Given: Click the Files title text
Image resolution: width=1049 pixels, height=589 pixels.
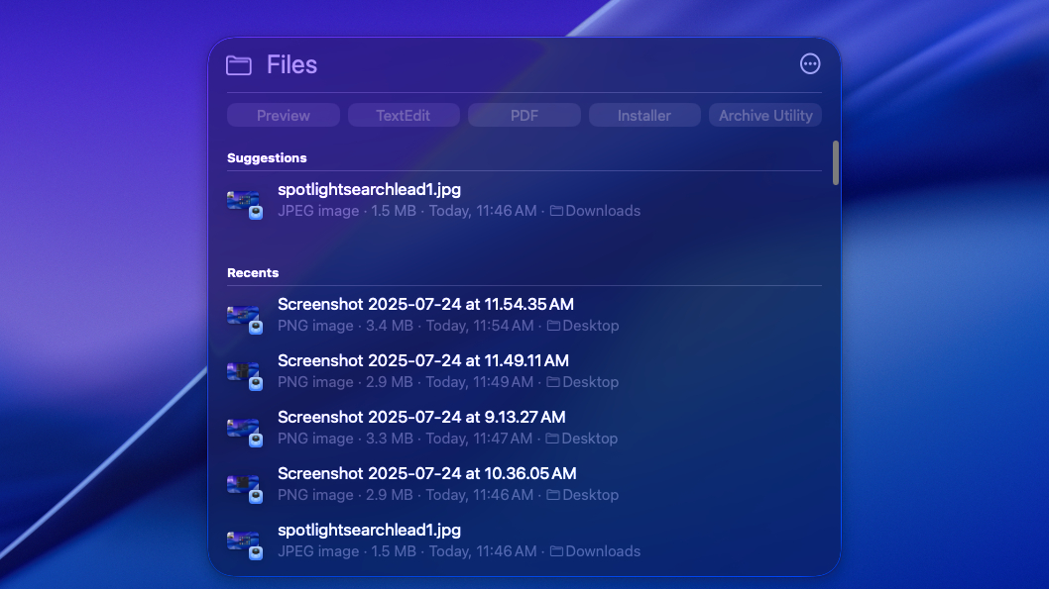Looking at the screenshot, I should pos(291,65).
